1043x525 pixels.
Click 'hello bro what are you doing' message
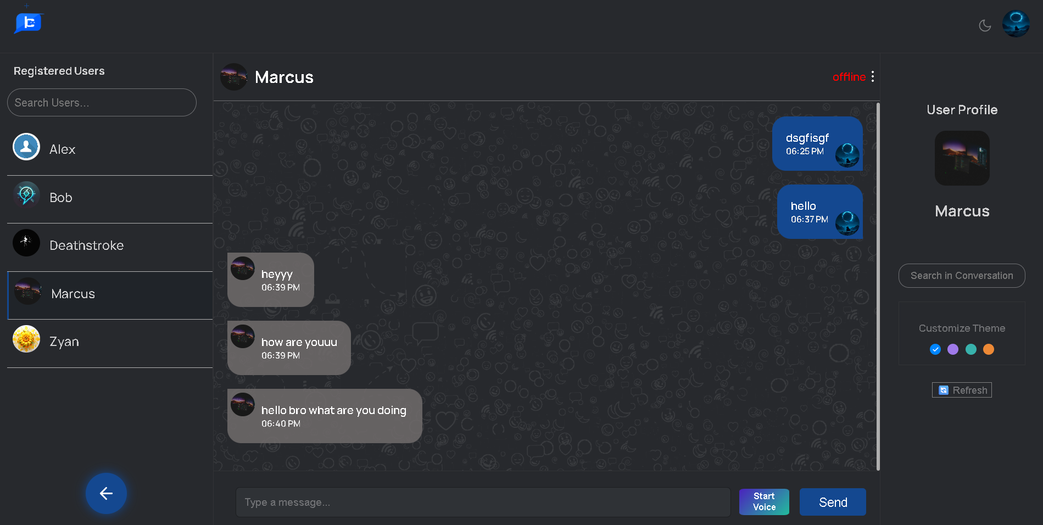(x=325, y=416)
